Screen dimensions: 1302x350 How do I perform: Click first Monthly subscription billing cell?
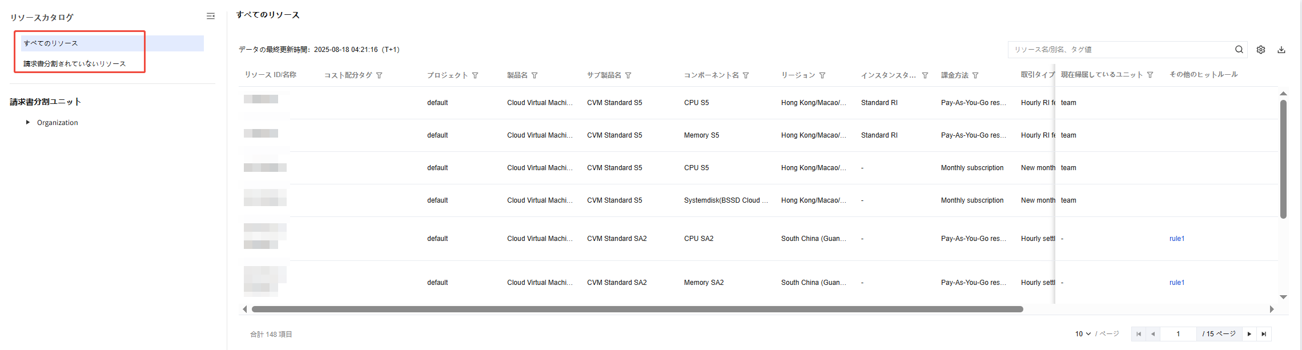pyautogui.click(x=972, y=168)
